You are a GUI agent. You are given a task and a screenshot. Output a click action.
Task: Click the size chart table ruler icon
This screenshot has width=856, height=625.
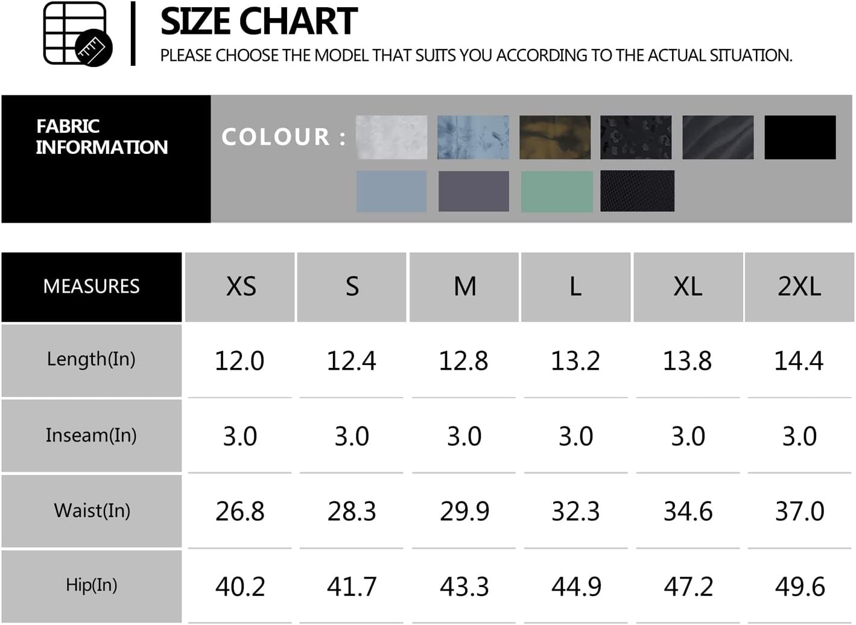tap(78, 34)
